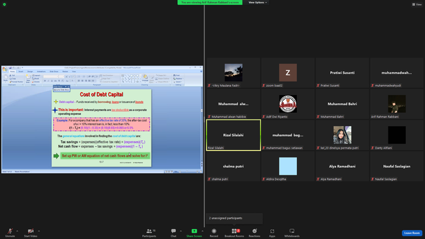Click Quick Styles in Drawing group

point(152,78)
